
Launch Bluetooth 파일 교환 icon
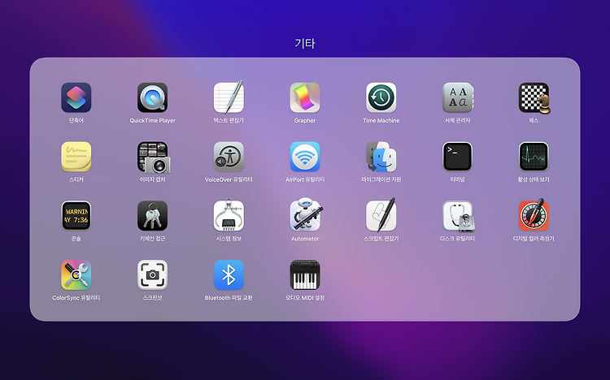229,274
